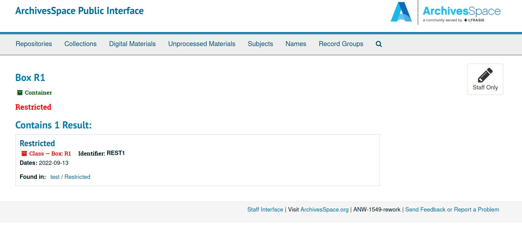This screenshot has width=522, height=251.
Task: Click the ArchivesSpace triangle logo
Action: (x=401, y=12)
